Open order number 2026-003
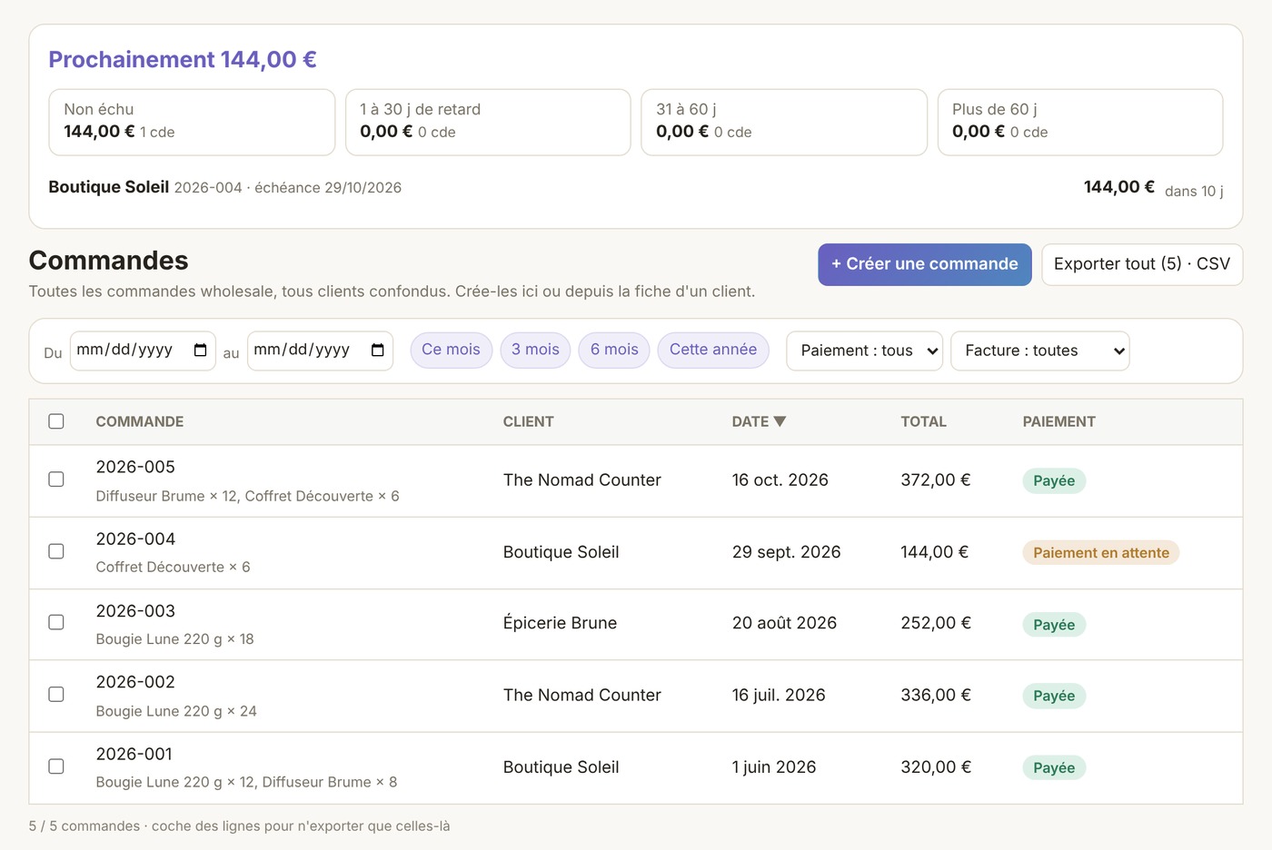Viewport: 1272px width, 850px height. pos(135,611)
